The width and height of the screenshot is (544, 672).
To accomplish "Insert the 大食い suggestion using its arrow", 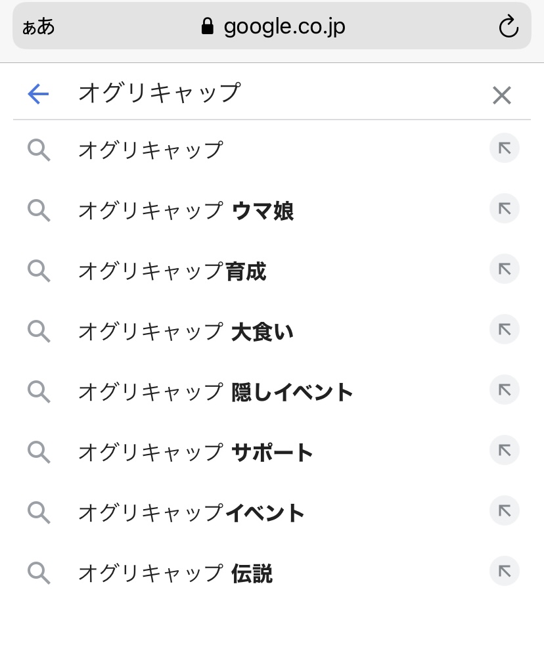I will pos(504,330).
